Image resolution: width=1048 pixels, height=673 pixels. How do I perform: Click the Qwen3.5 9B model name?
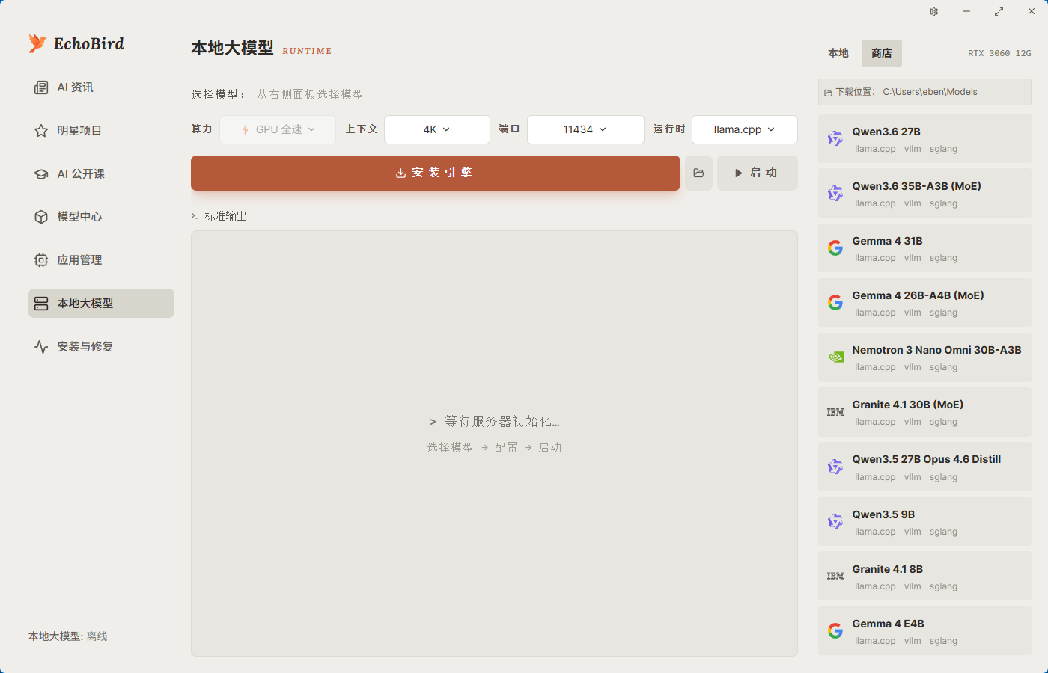coord(883,514)
